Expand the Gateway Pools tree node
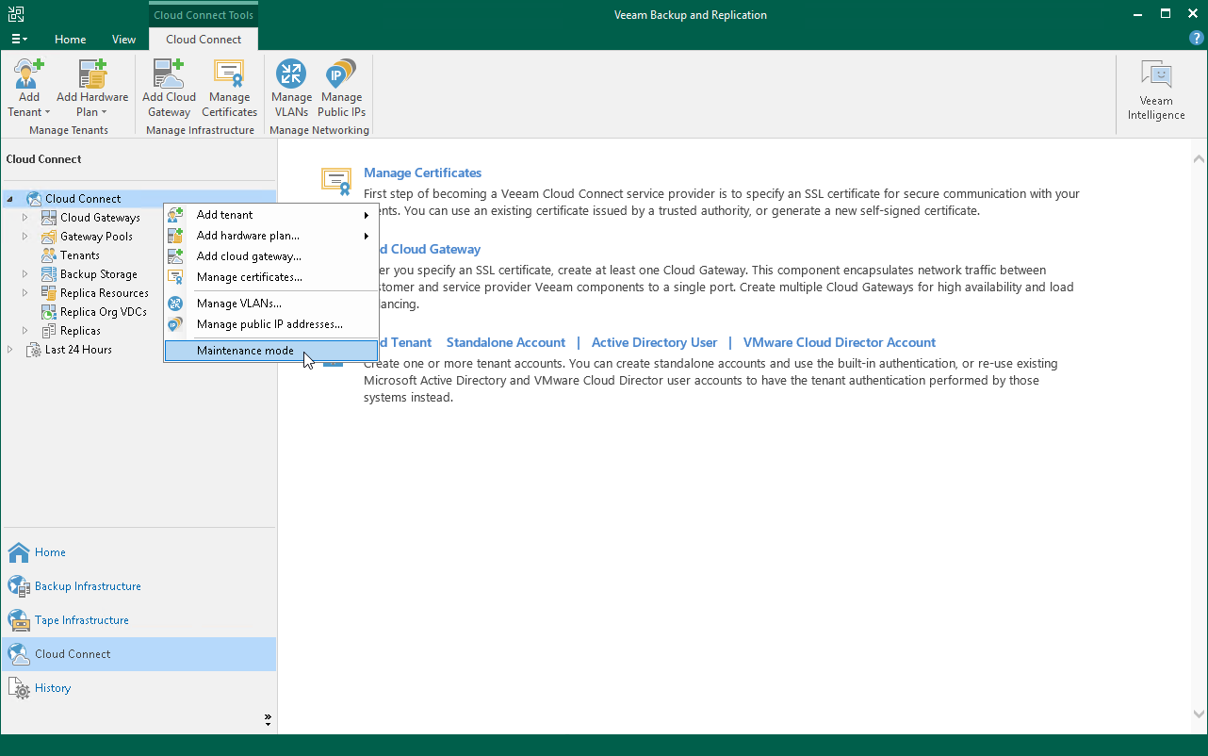Screen dimensions: 1208x756 point(25,237)
